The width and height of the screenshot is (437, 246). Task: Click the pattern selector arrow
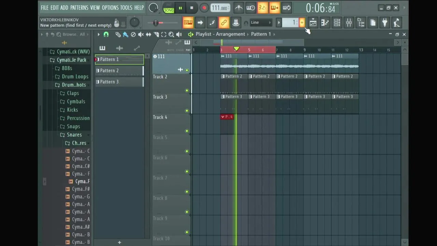[279, 23]
